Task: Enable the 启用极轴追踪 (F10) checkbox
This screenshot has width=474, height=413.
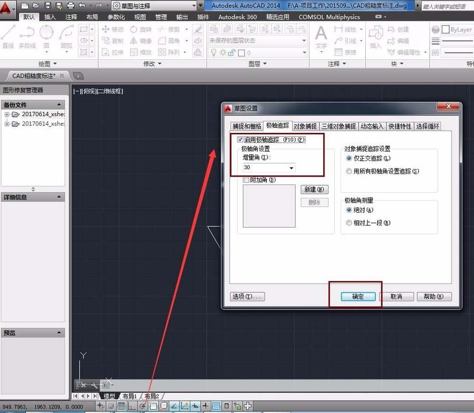Action: pos(240,139)
